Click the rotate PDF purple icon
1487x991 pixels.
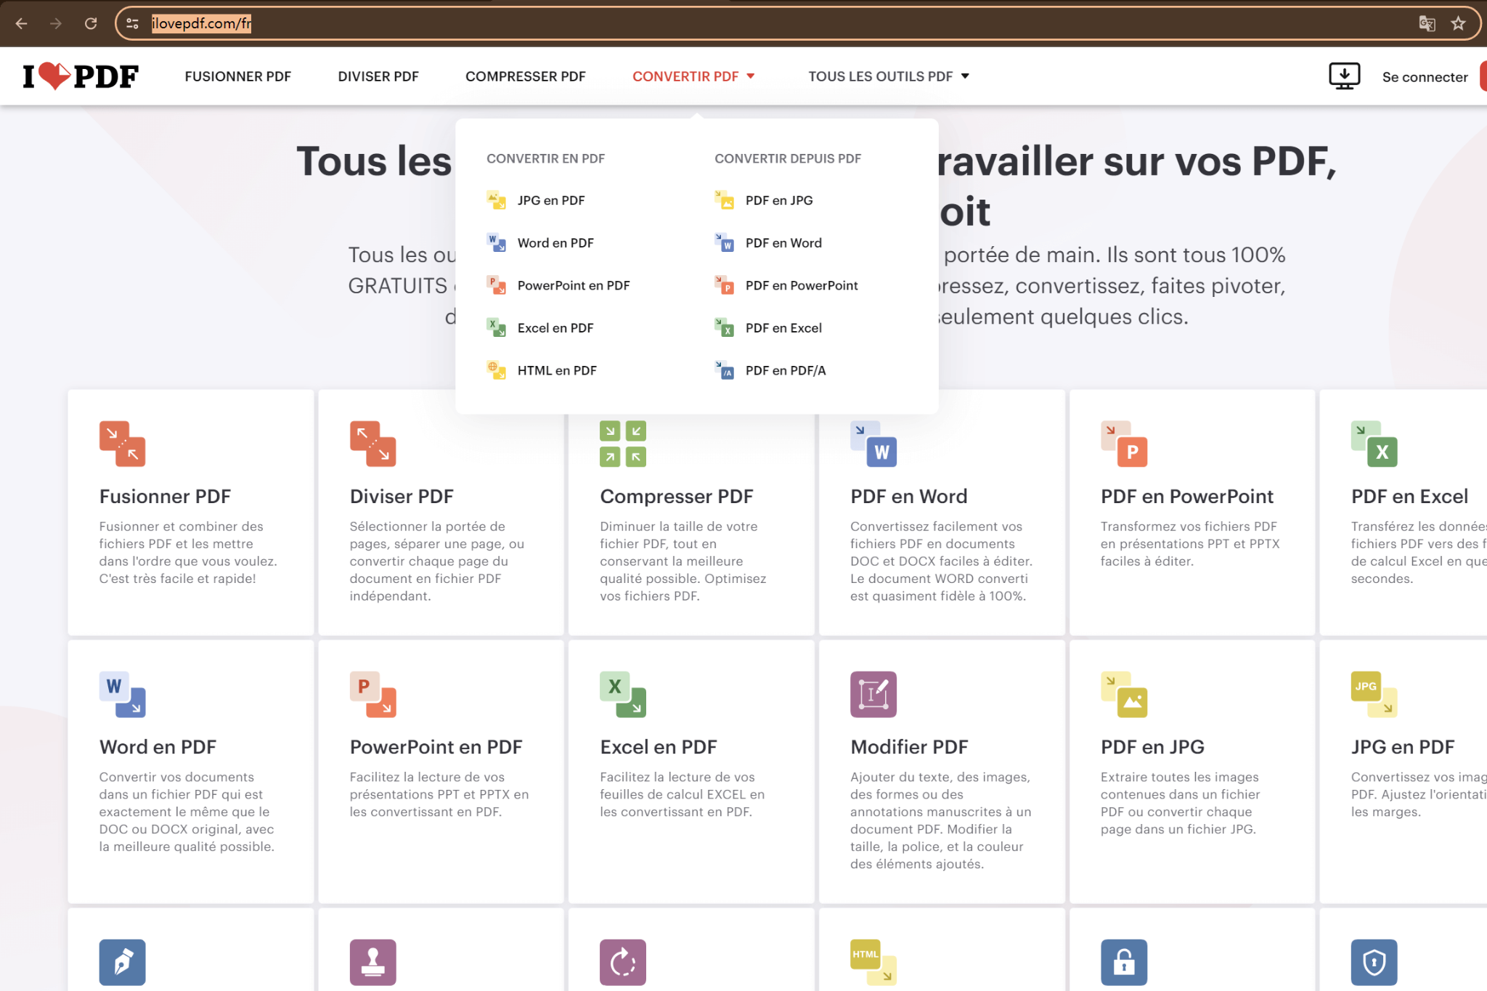point(622,962)
